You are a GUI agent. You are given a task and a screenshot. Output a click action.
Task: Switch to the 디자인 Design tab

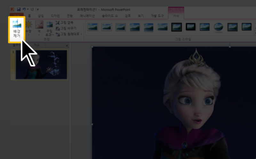pos(55,16)
